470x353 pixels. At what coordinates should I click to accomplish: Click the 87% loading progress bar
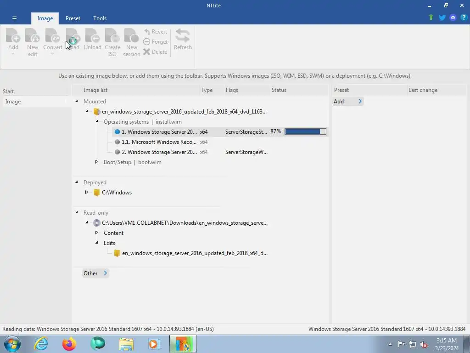tap(305, 131)
